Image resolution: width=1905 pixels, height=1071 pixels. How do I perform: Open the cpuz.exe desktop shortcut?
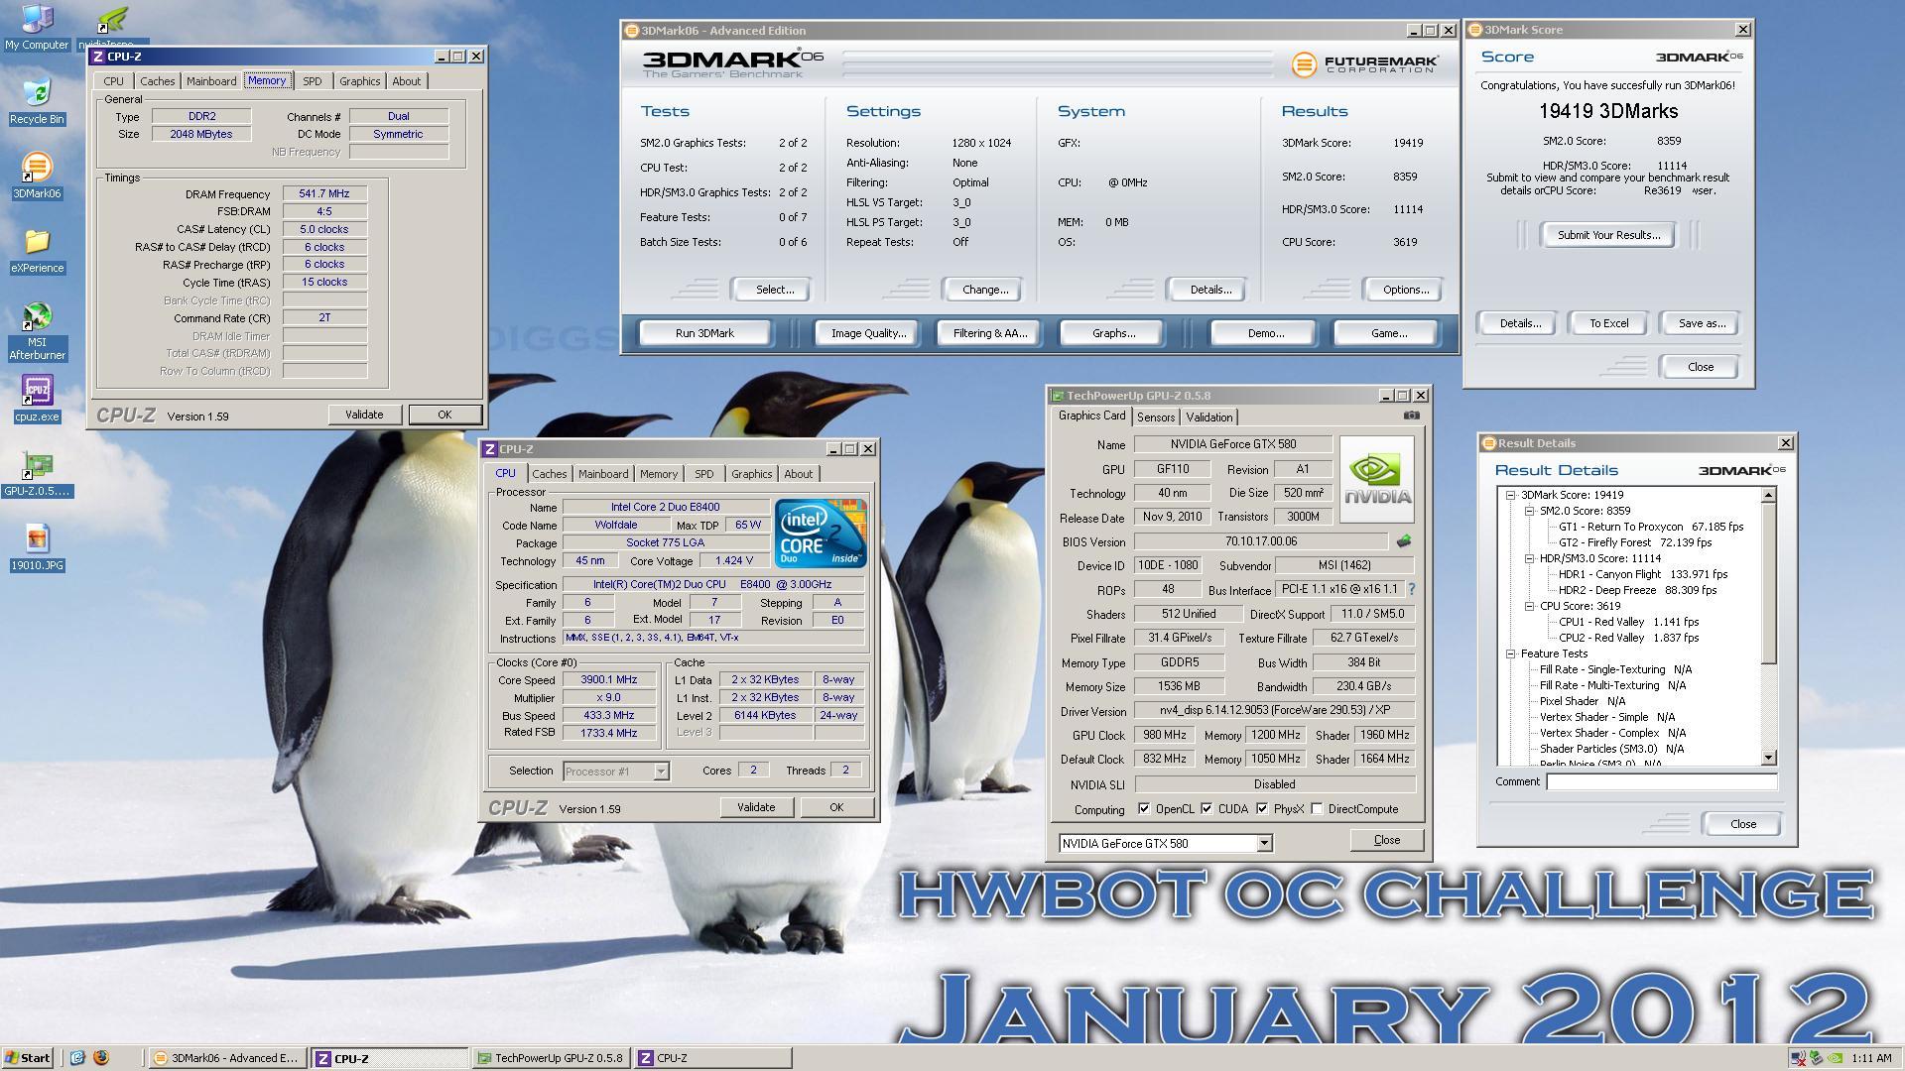pyautogui.click(x=37, y=399)
